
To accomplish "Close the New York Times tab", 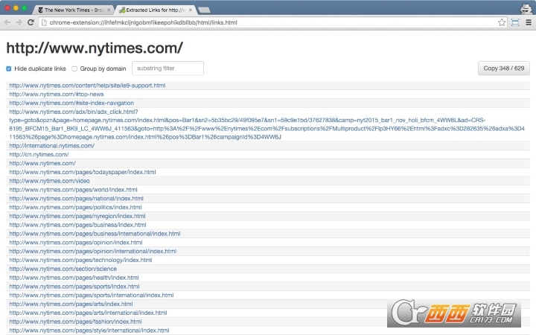I will pyautogui.click(x=109, y=10).
